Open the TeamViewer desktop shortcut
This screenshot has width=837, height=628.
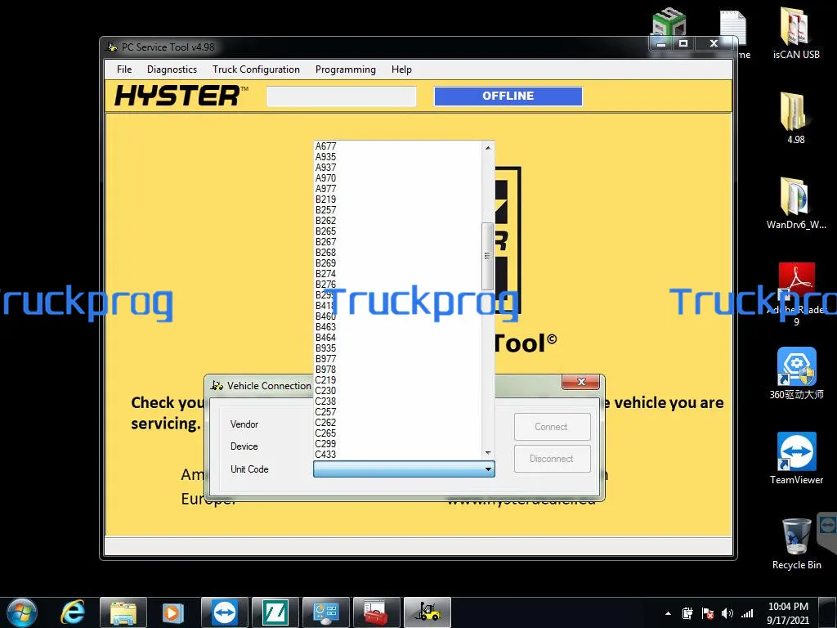click(796, 458)
